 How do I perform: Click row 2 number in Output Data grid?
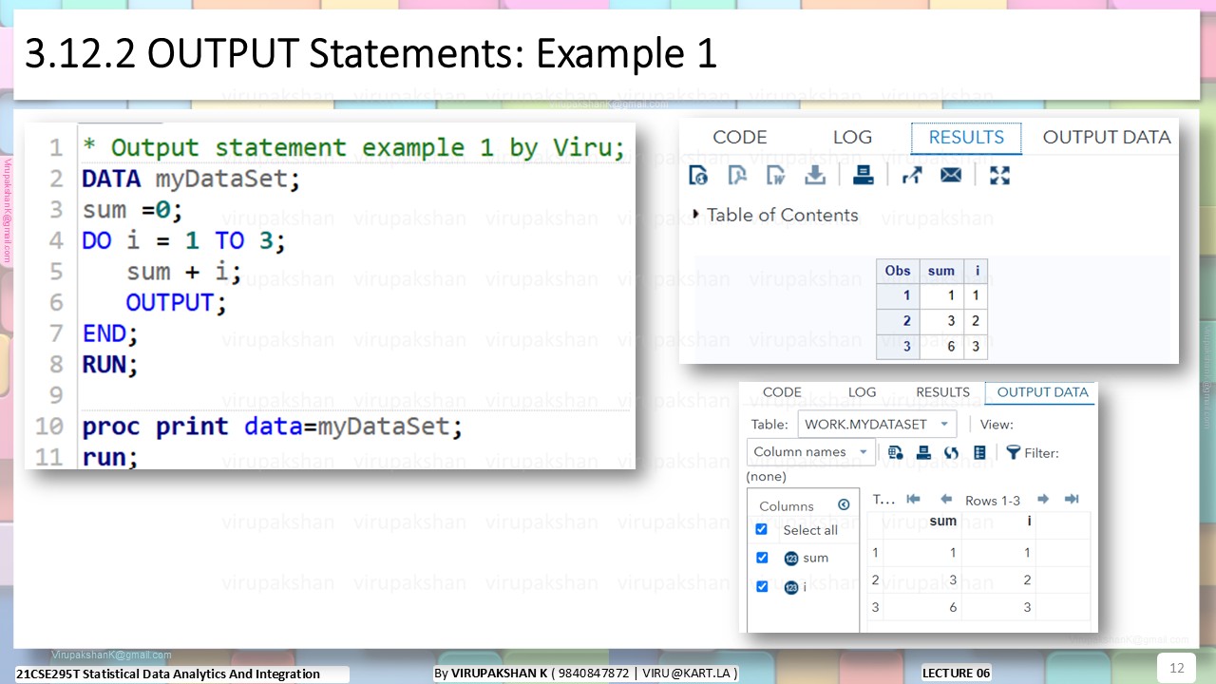[x=875, y=580]
